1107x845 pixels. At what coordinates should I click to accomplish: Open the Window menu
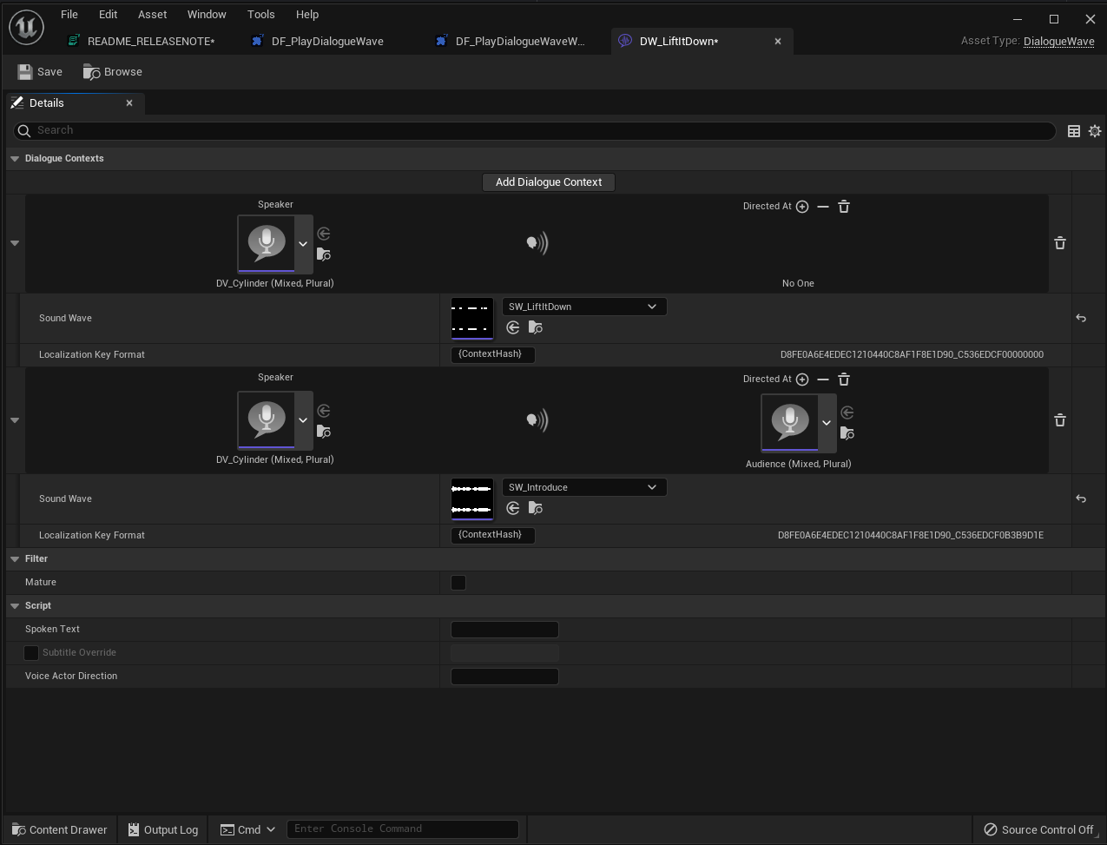click(207, 15)
